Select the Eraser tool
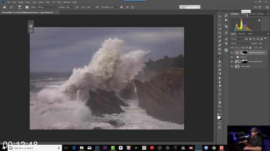Image resolution: width=270 pixels, height=151 pixels. coord(219,70)
